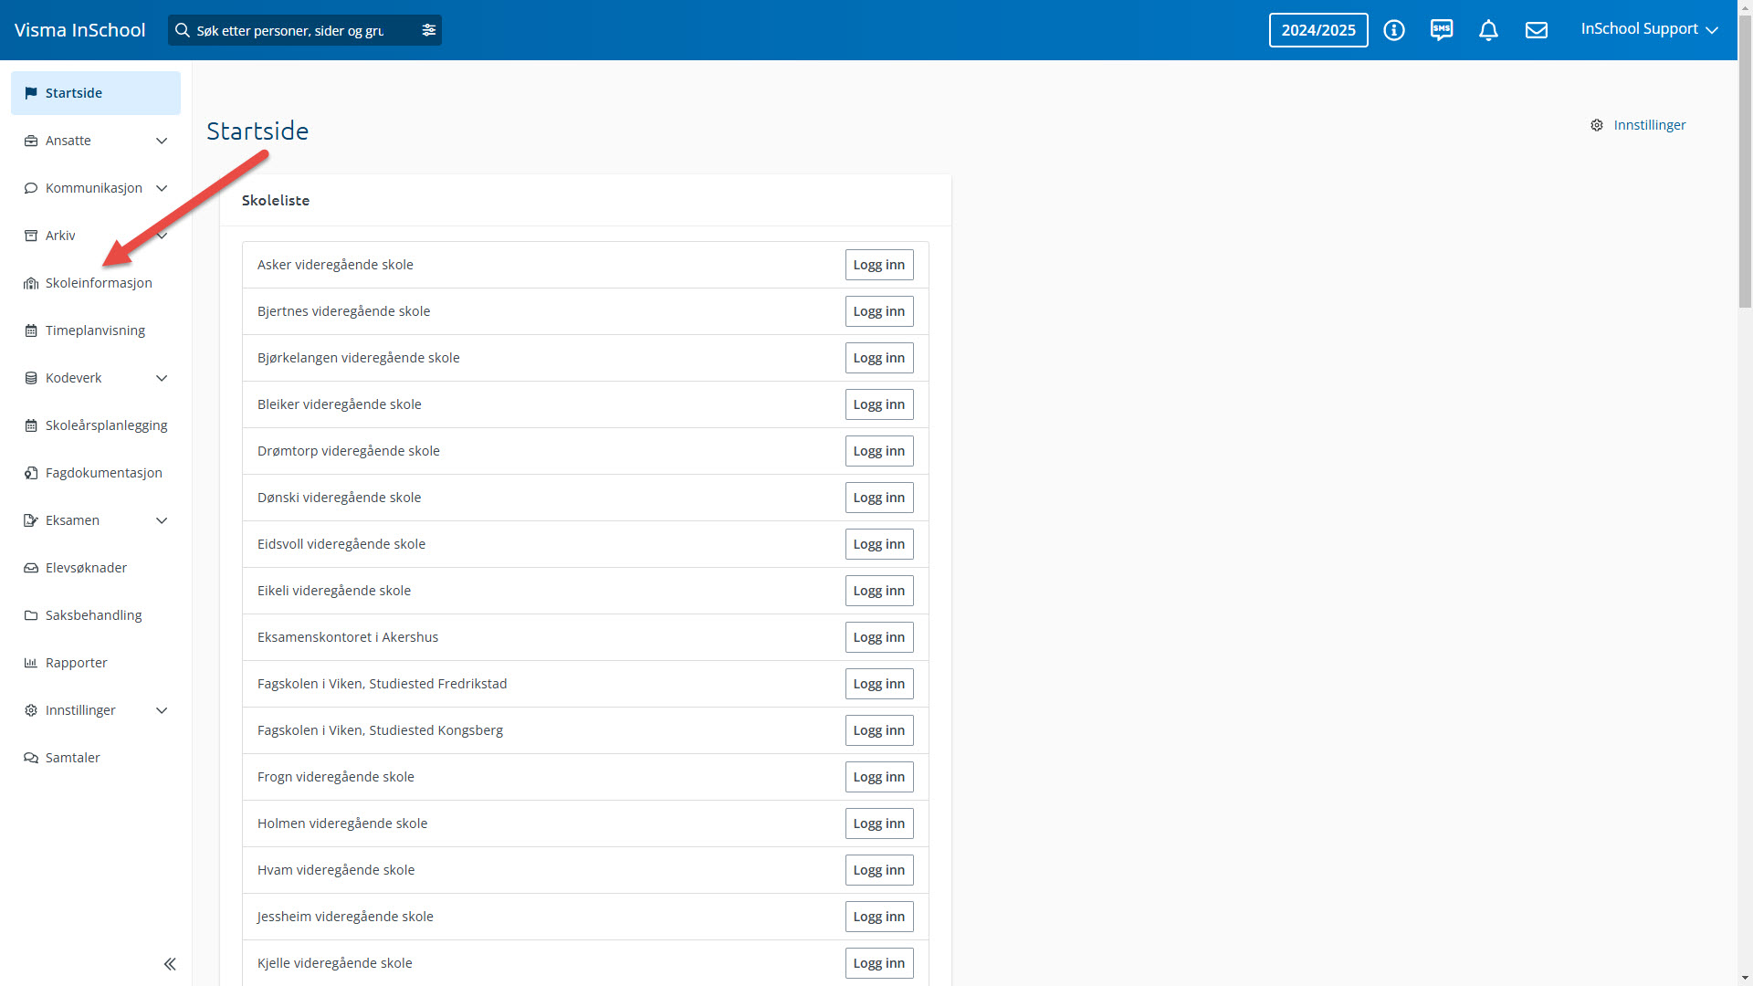Open the mail envelope icon

tap(1537, 30)
